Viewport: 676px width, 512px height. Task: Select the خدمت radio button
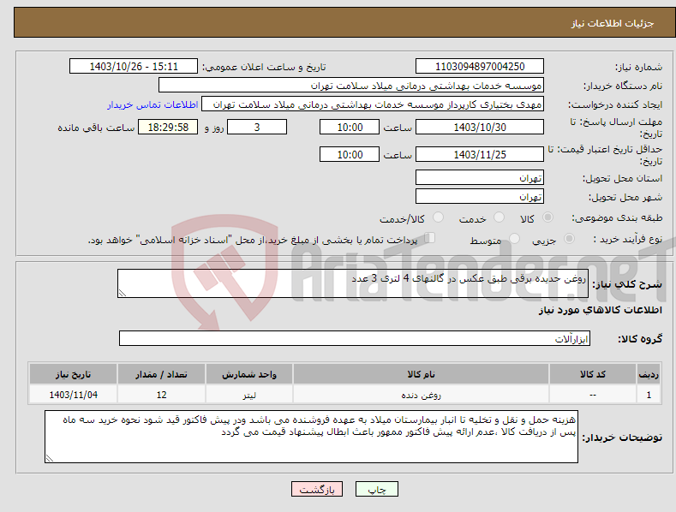[x=499, y=217]
